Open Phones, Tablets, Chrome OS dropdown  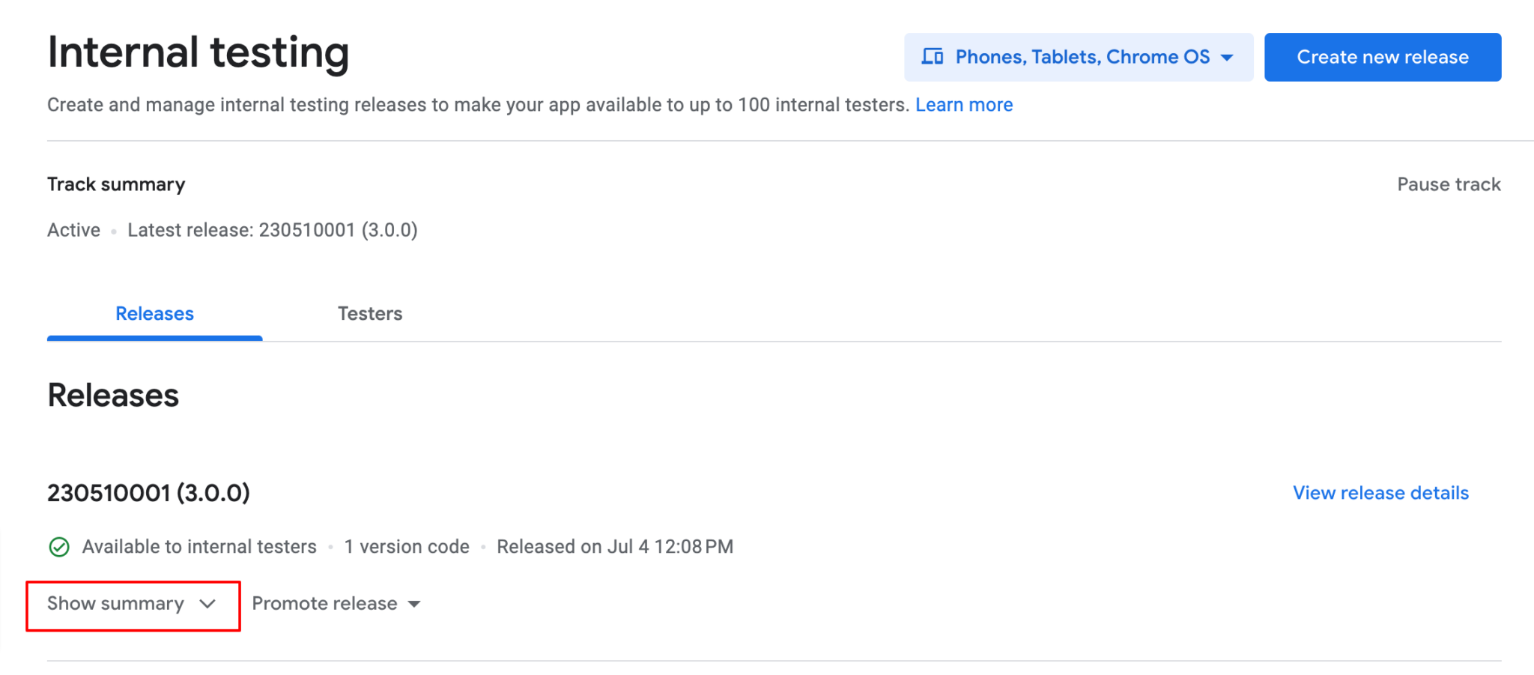pyautogui.click(x=1079, y=57)
